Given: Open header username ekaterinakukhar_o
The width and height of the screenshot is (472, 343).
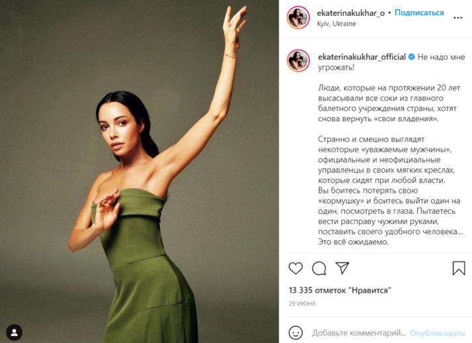Looking at the screenshot, I should [351, 13].
